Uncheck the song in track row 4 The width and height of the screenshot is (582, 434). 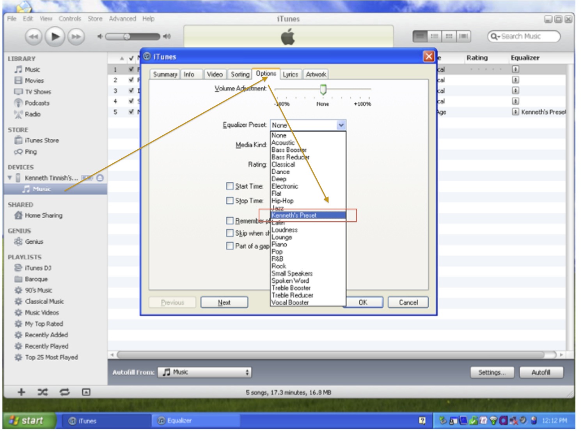[x=131, y=101]
